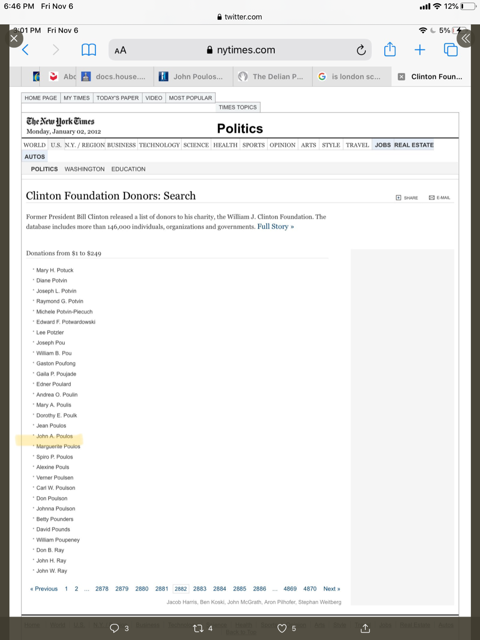Go to the SPORTS section
This screenshot has width=480, height=640.
[x=254, y=145]
